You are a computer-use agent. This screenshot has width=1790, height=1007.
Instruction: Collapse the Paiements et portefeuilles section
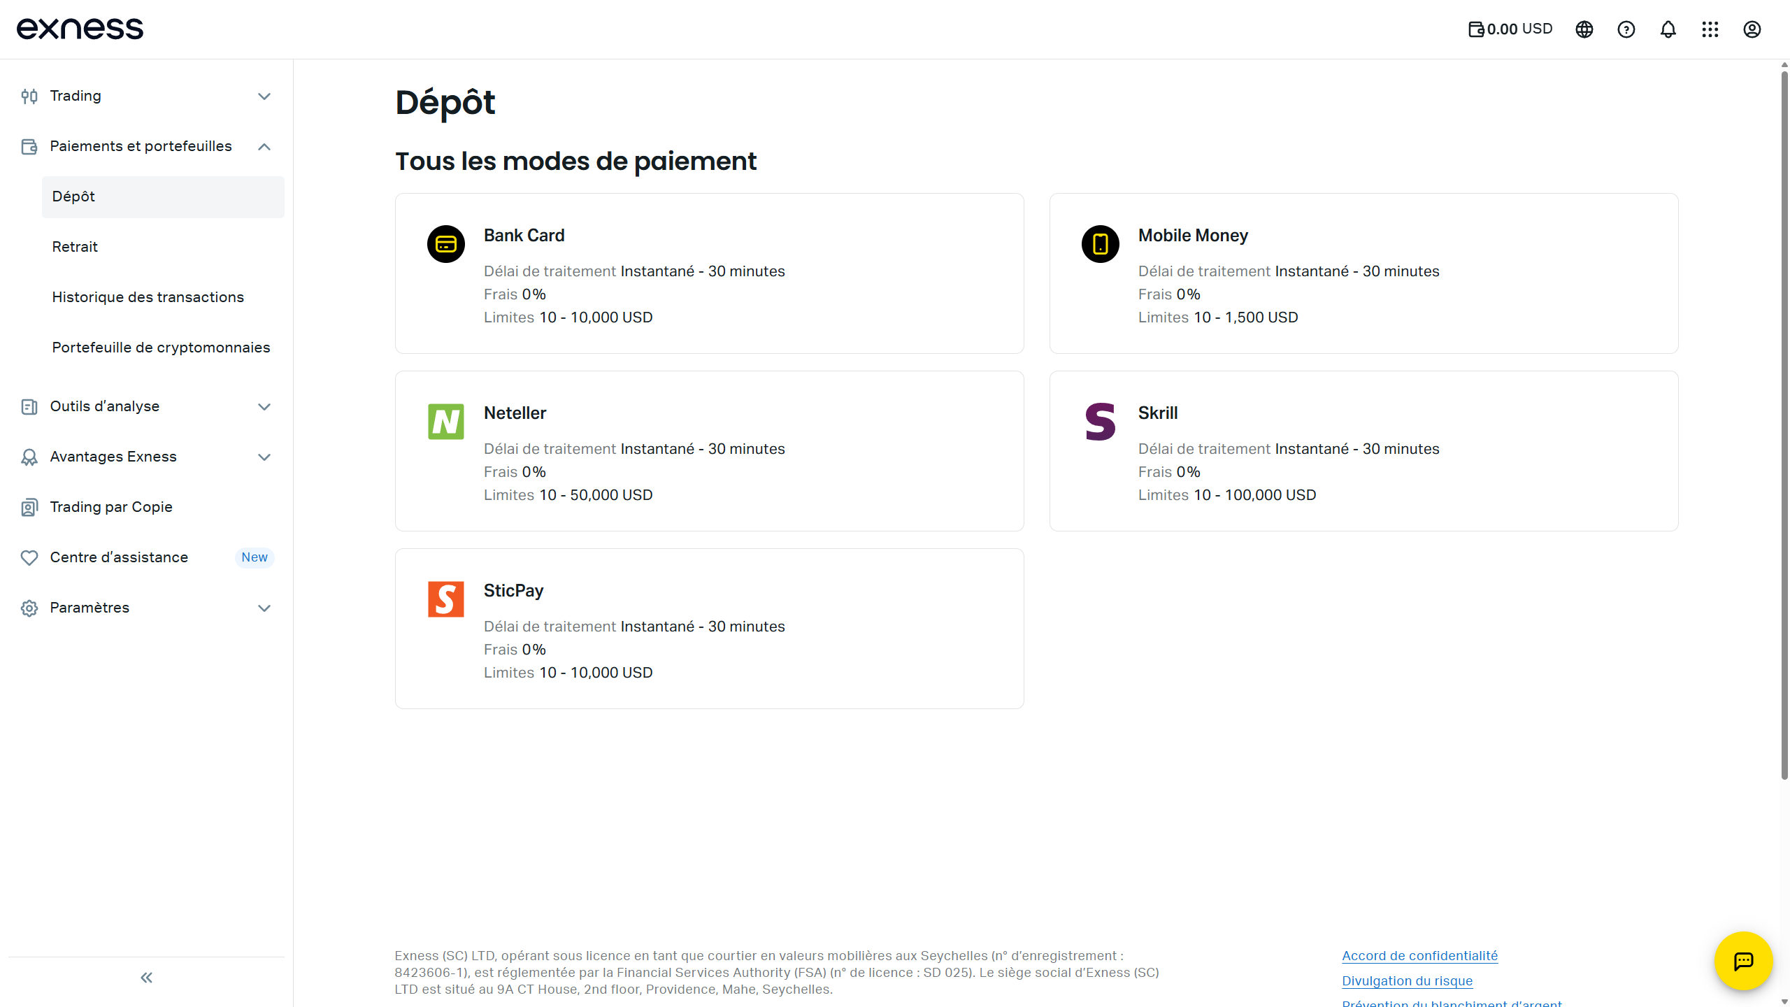click(x=264, y=146)
